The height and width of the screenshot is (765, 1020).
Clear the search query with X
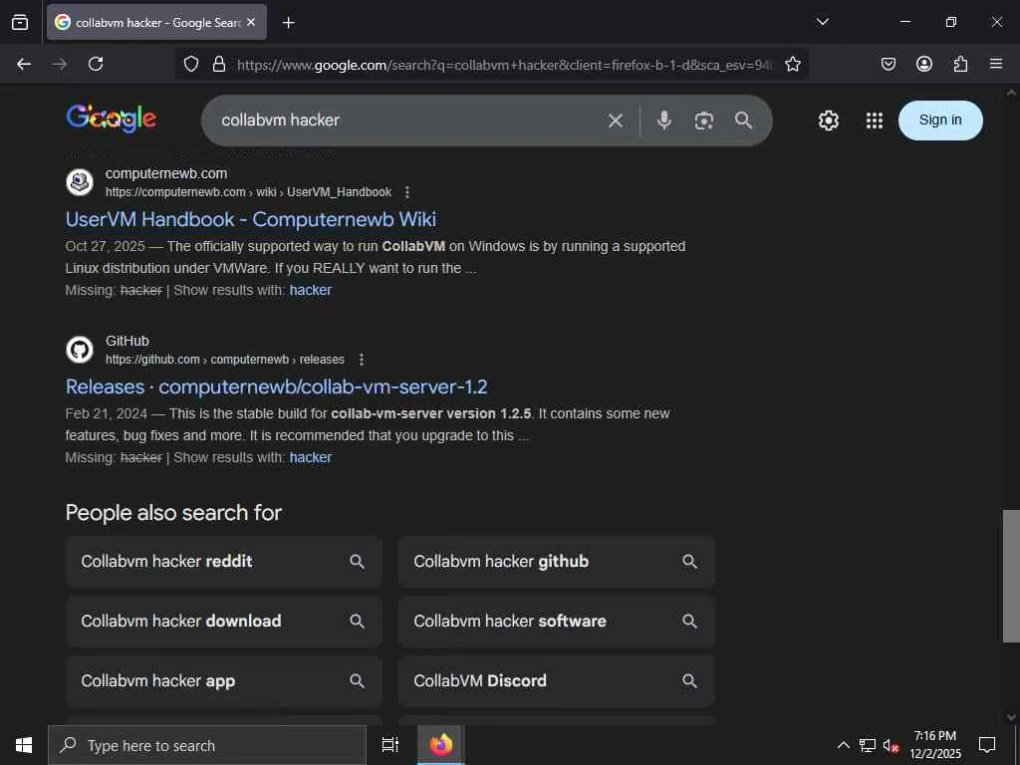point(616,121)
